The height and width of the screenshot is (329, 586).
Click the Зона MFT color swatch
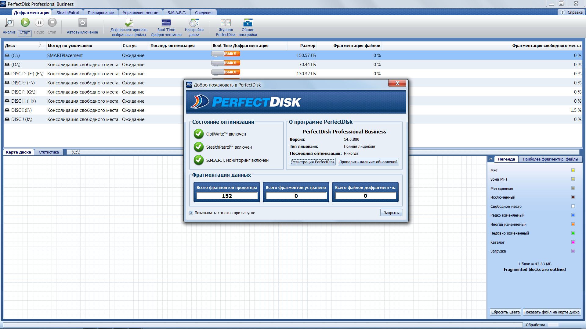click(x=573, y=179)
